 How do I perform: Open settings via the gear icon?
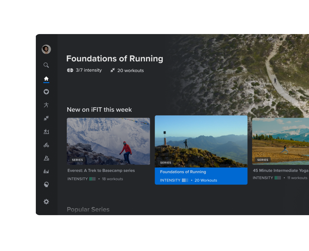46,202
